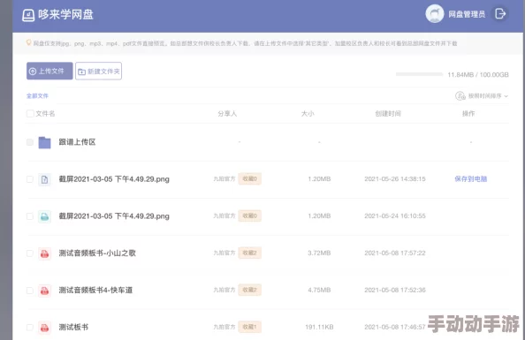Click timestamp 2021-05-08 17:52:36
525x340 pixels.
[x=395, y=290]
